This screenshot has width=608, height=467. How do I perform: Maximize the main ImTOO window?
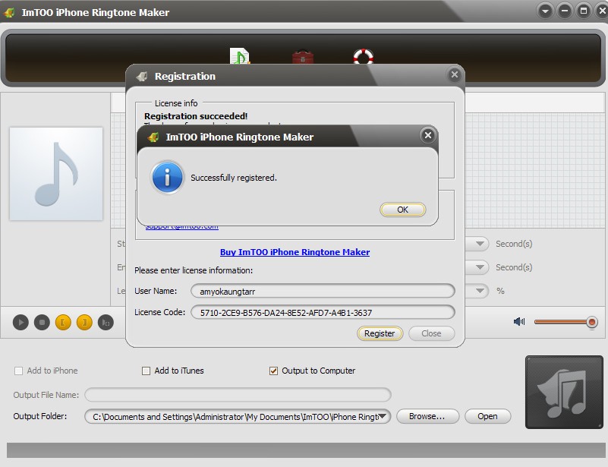click(x=584, y=11)
